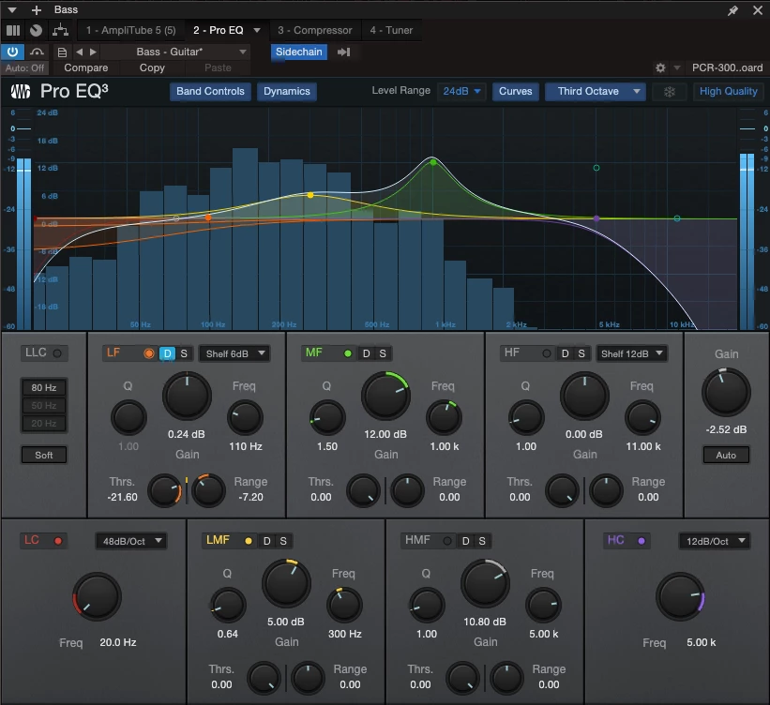This screenshot has height=705, width=770.
Task: Open the LC 48dB/Oct slope dropdown
Action: coord(130,541)
